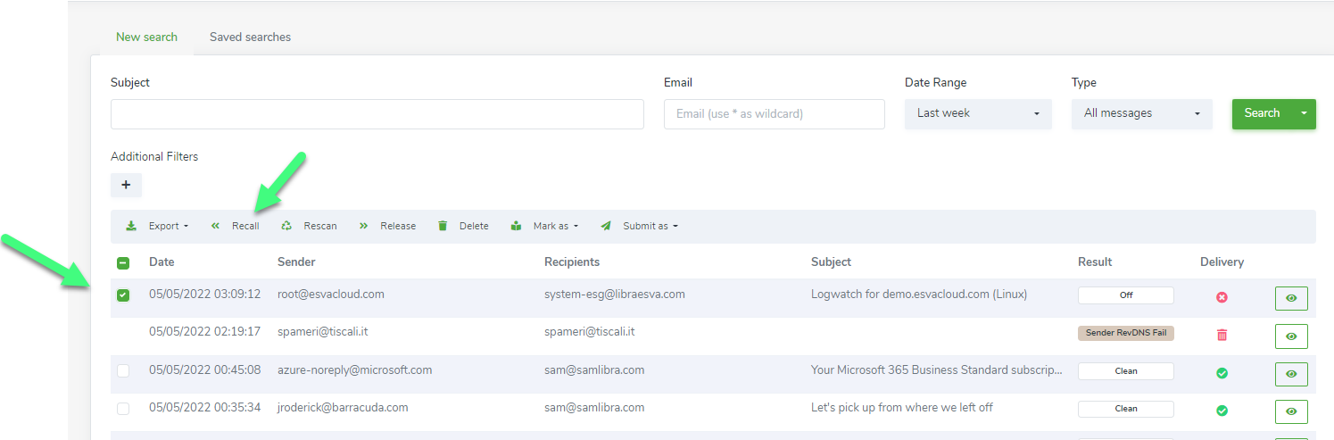Image resolution: width=1334 pixels, height=440 pixels.
Task: Click recipient system-esg@libraesva.com
Action: tap(614, 294)
